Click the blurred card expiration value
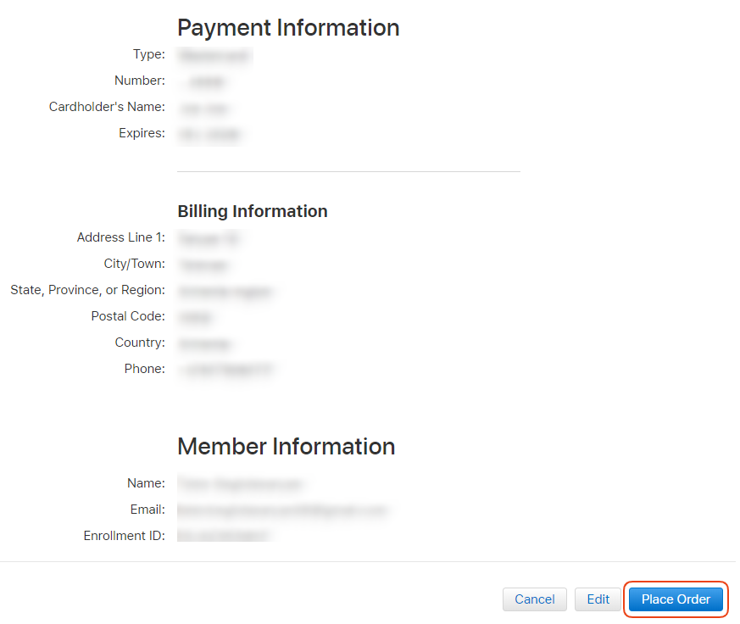 pos(209,134)
